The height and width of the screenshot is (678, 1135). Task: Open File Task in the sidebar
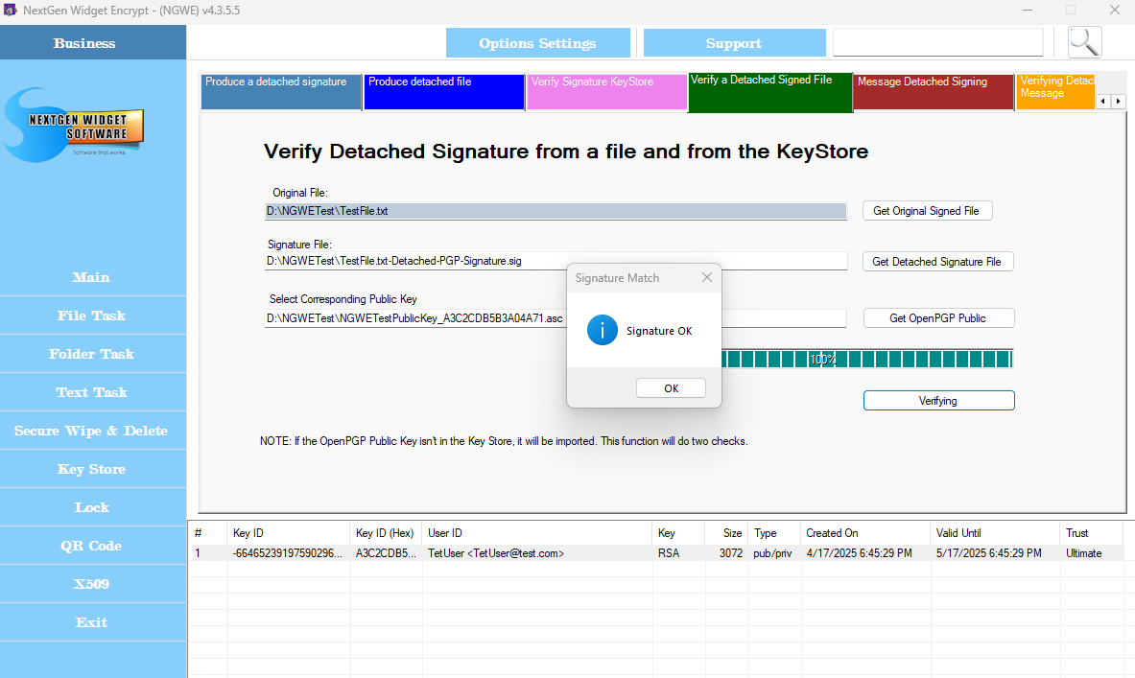pyautogui.click(x=93, y=316)
